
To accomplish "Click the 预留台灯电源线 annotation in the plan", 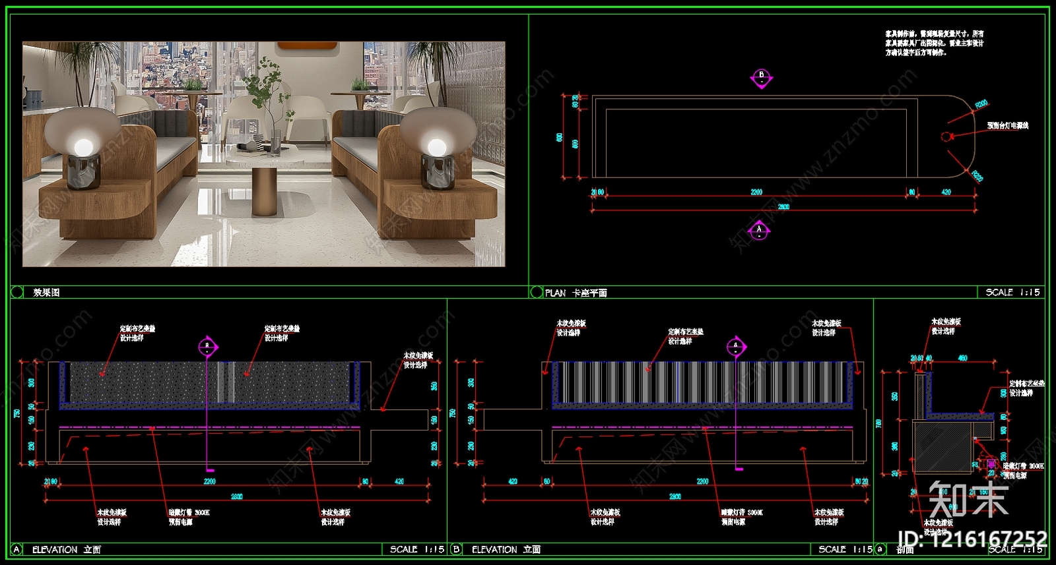I will click(x=1008, y=125).
